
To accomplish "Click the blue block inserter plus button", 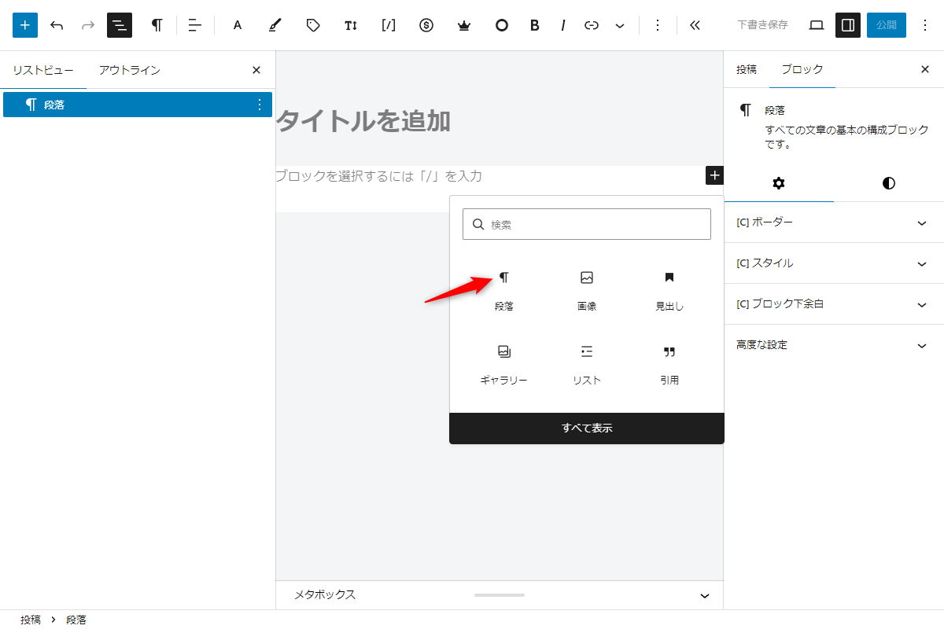I will [25, 25].
